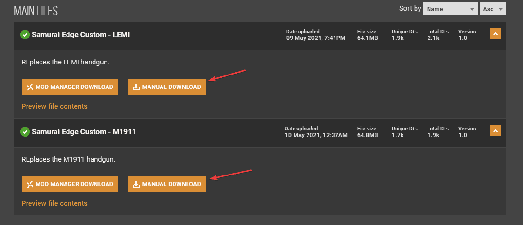The image size is (523, 225).
Task: Open Preview file contents for M1911
Action: [x=54, y=203]
